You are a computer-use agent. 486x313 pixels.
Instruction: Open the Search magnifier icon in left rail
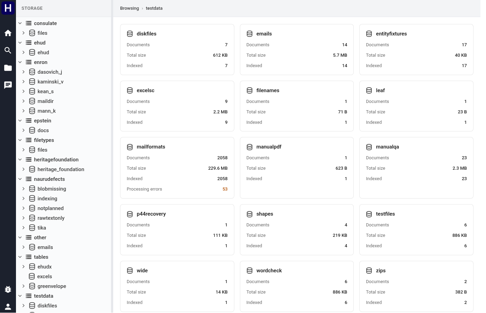(8, 50)
